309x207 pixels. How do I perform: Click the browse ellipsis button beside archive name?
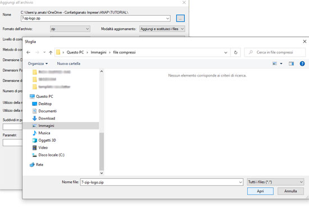(180, 19)
